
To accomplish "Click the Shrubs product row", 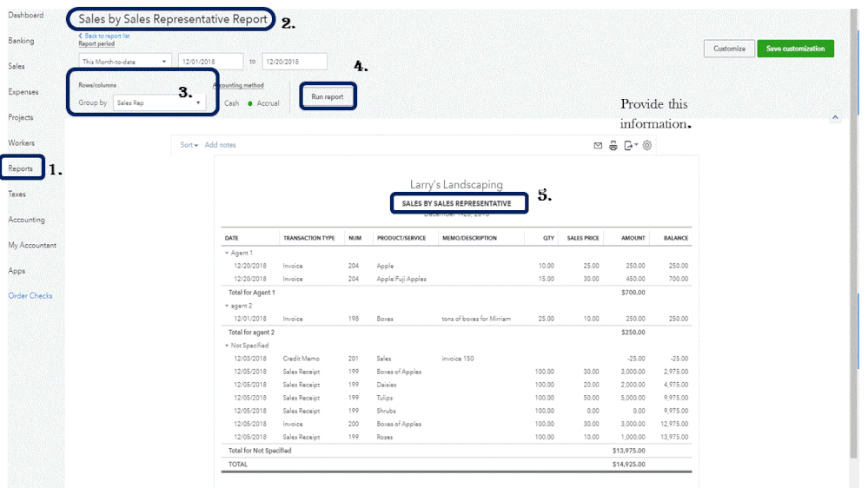I will [387, 412].
